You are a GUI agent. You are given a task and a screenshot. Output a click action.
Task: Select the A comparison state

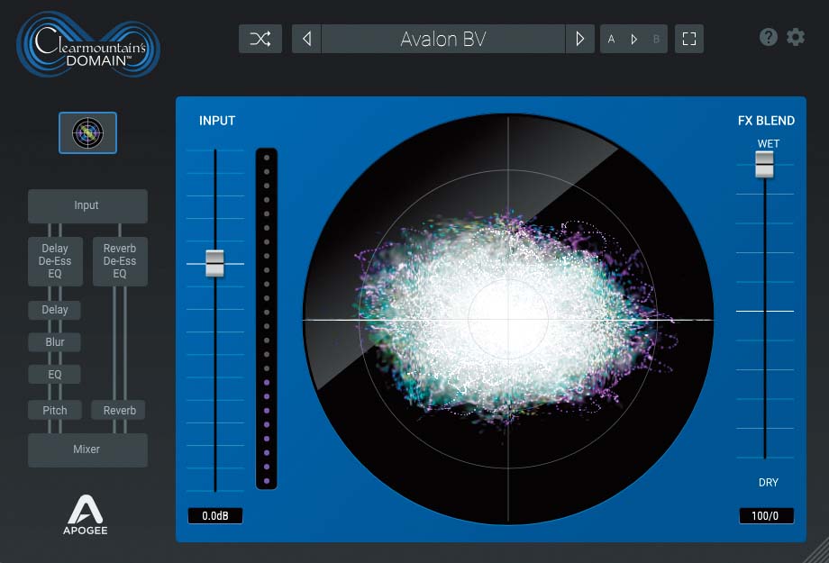[611, 39]
